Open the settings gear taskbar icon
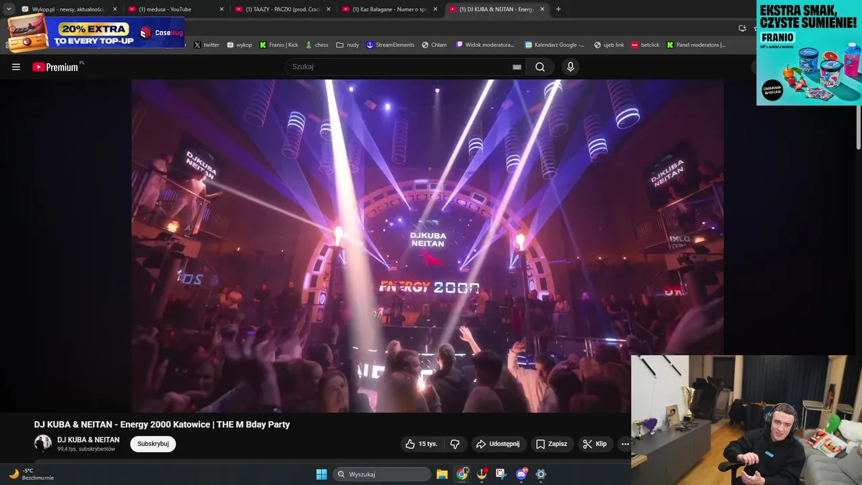The width and height of the screenshot is (862, 485). [x=540, y=474]
